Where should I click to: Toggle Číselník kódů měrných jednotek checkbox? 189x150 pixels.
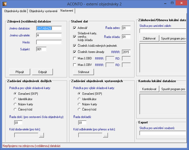point(75,46)
